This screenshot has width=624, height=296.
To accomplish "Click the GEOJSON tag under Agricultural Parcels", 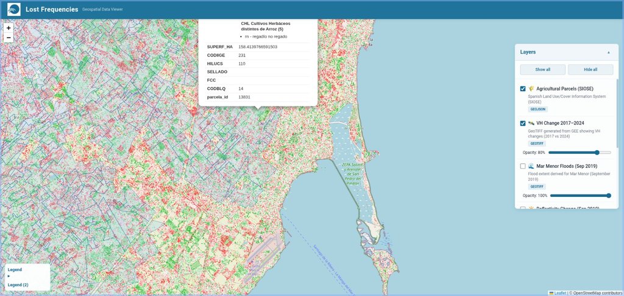I will pyautogui.click(x=538, y=109).
